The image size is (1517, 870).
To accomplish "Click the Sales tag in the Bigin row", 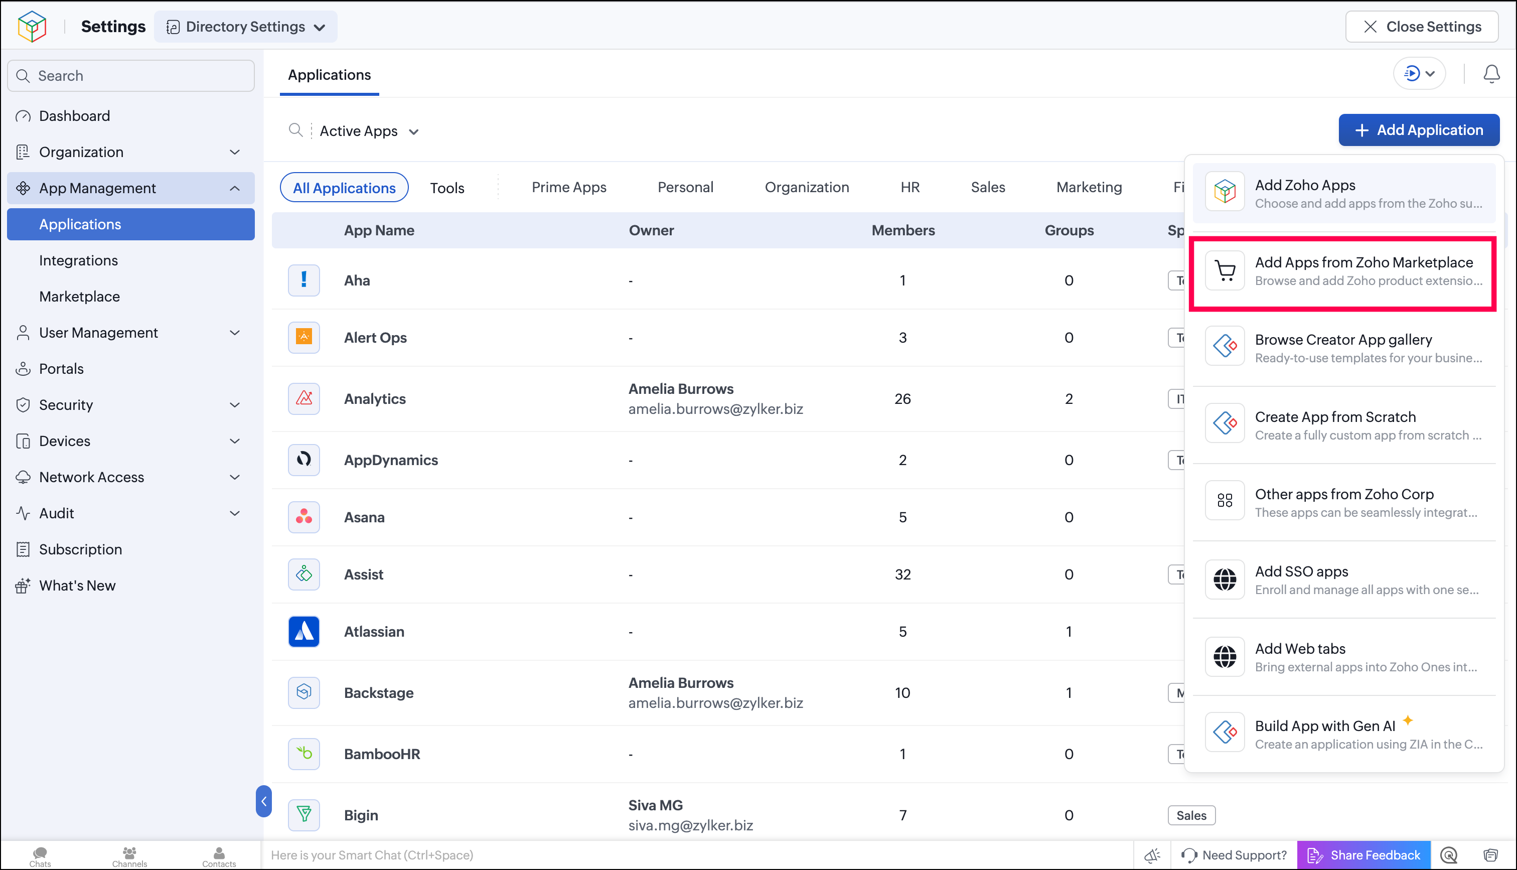I will (x=1191, y=816).
